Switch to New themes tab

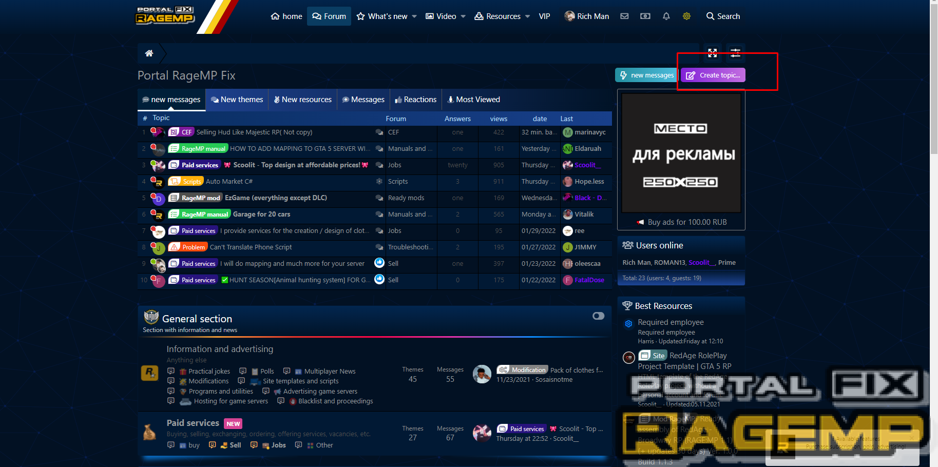tap(237, 100)
